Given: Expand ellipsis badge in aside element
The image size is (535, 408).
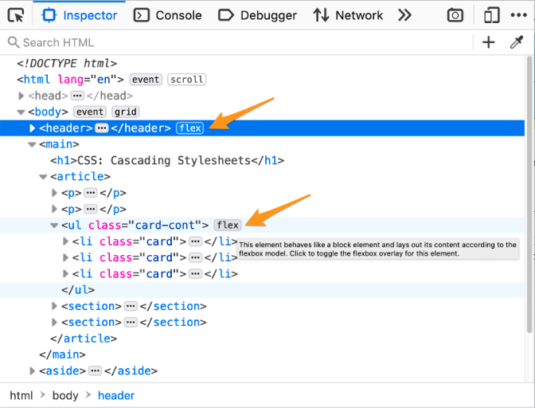Looking at the screenshot, I should click(96, 371).
